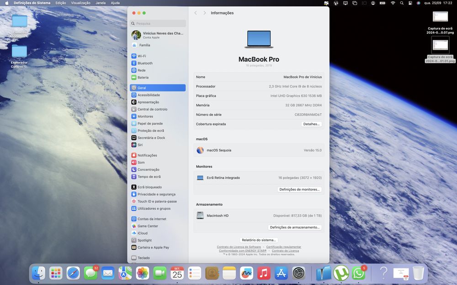Image resolution: width=457 pixels, height=285 pixels.
Task: Open Conformidade com ENERGY STAR link
Action: tap(243, 251)
